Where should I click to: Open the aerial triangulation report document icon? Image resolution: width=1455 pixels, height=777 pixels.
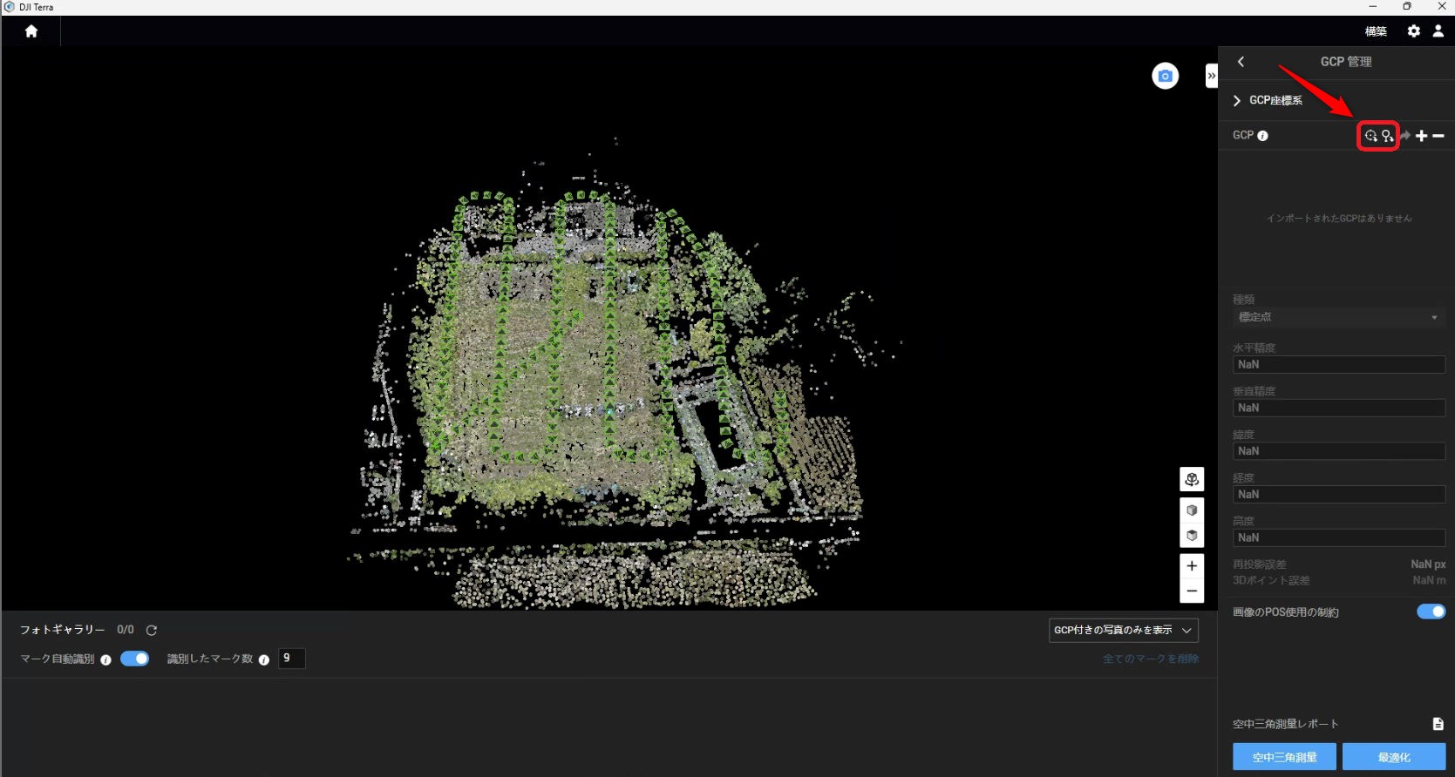[x=1438, y=724]
